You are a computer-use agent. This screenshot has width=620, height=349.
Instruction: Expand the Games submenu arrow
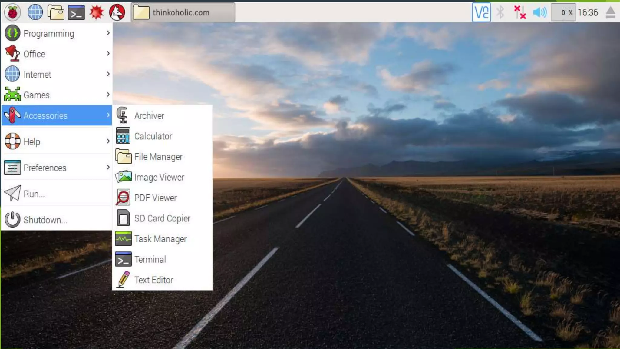tap(108, 95)
